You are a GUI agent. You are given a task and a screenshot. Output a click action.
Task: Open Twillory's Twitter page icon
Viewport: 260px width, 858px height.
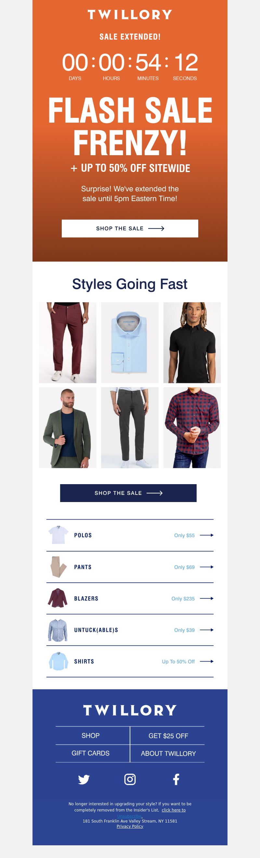(84, 780)
